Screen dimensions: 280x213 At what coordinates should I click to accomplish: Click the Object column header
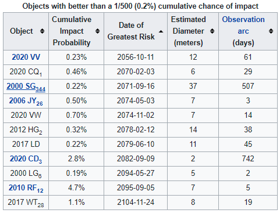(26, 31)
